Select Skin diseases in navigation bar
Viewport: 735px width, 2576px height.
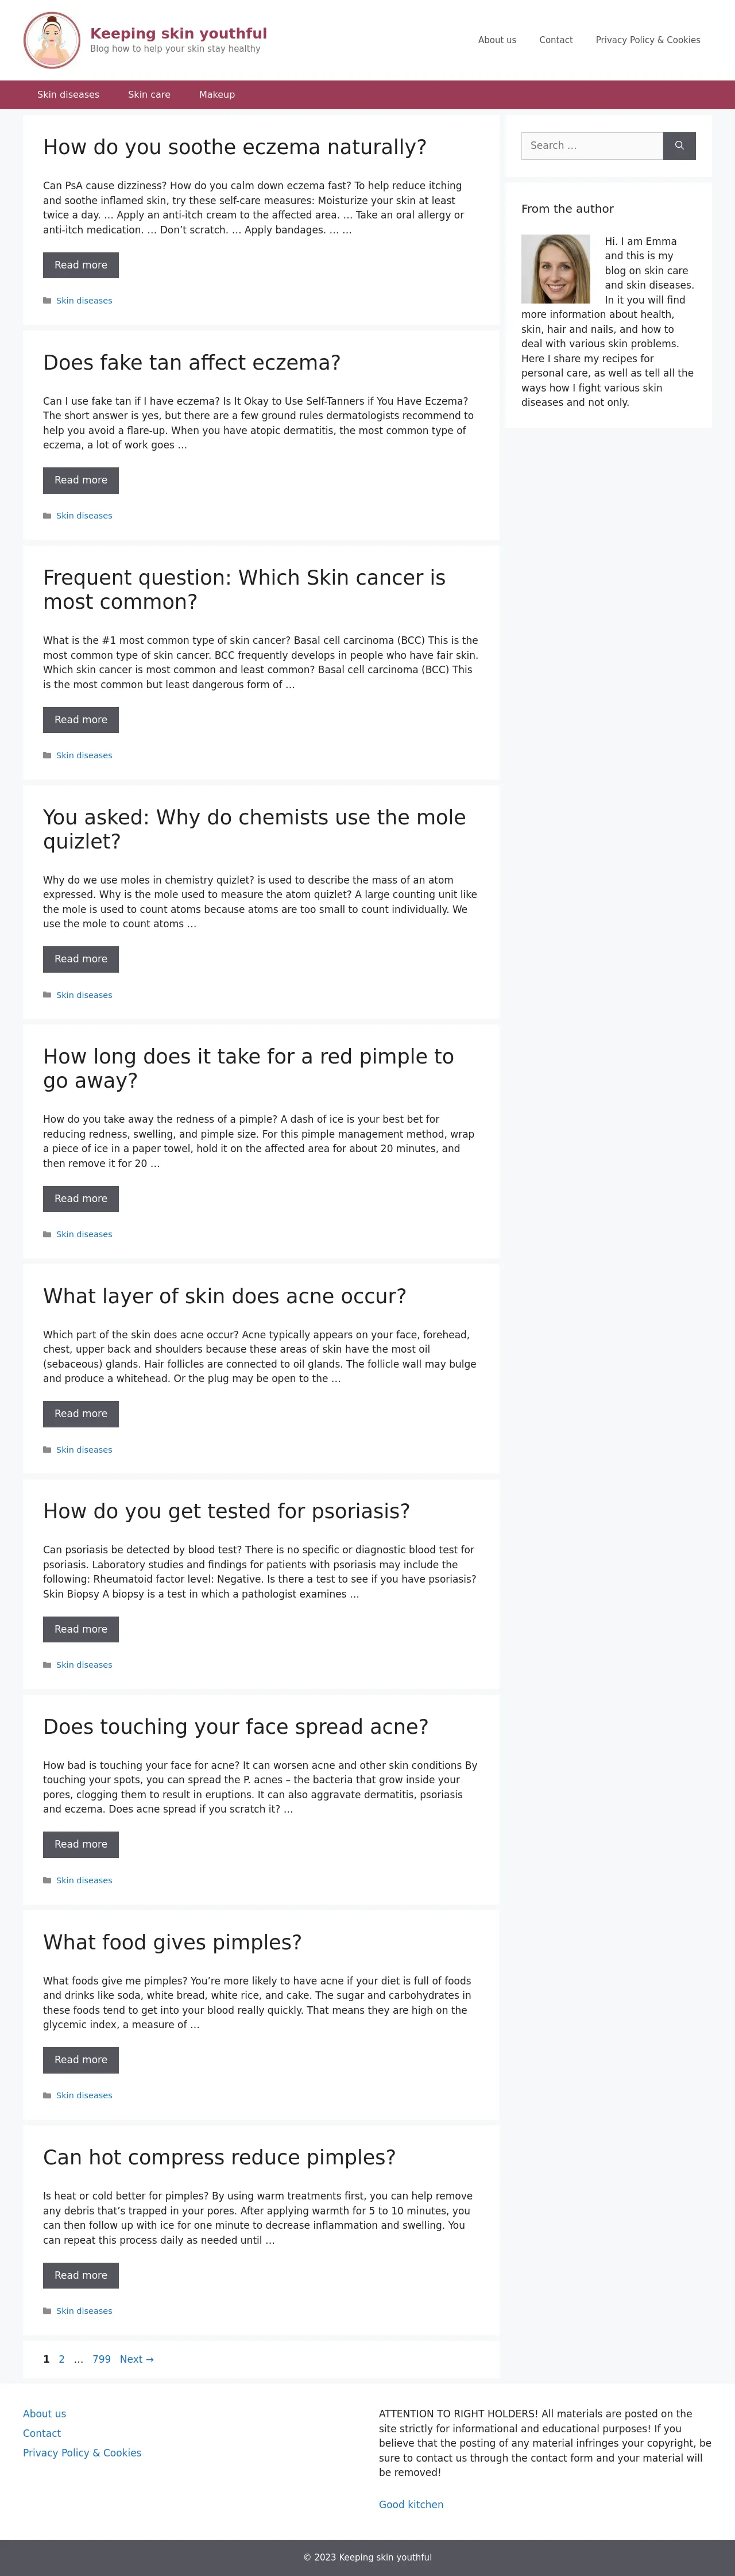[x=68, y=95]
